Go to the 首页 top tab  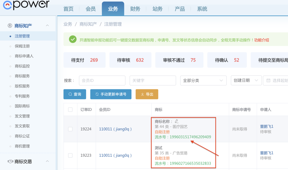pyautogui.click(x=68, y=9)
